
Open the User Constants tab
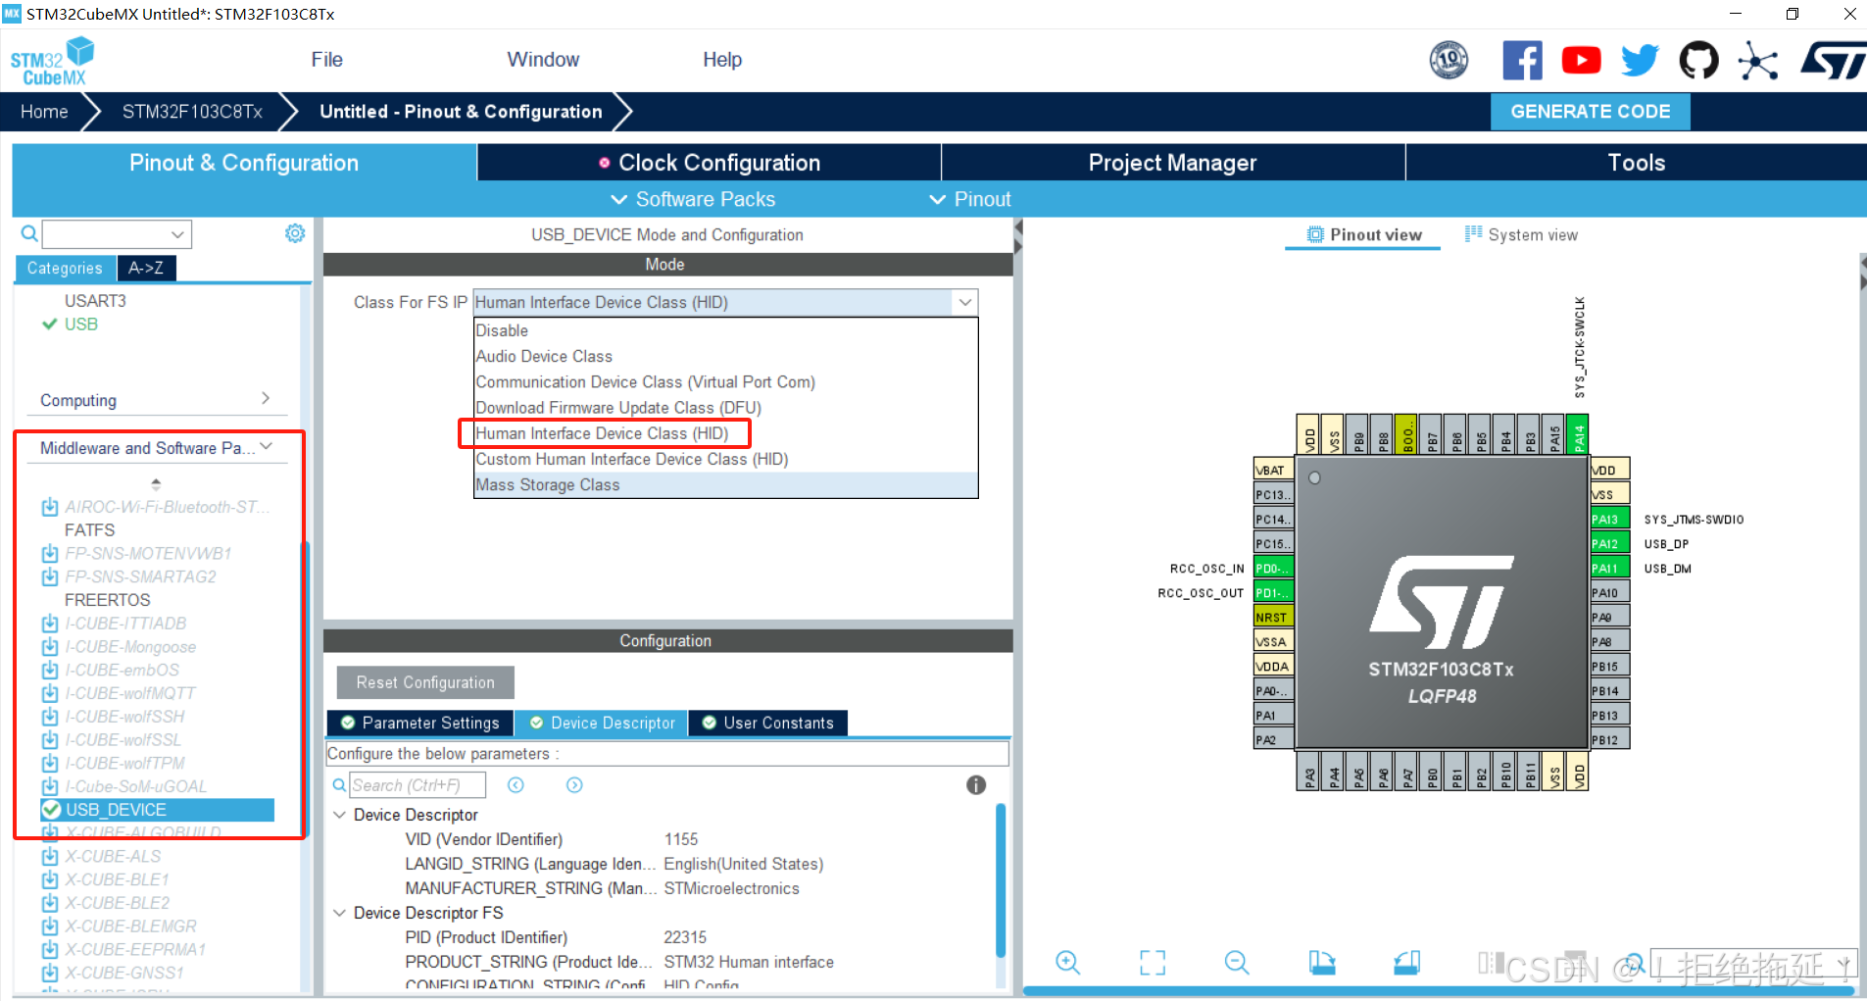(768, 723)
